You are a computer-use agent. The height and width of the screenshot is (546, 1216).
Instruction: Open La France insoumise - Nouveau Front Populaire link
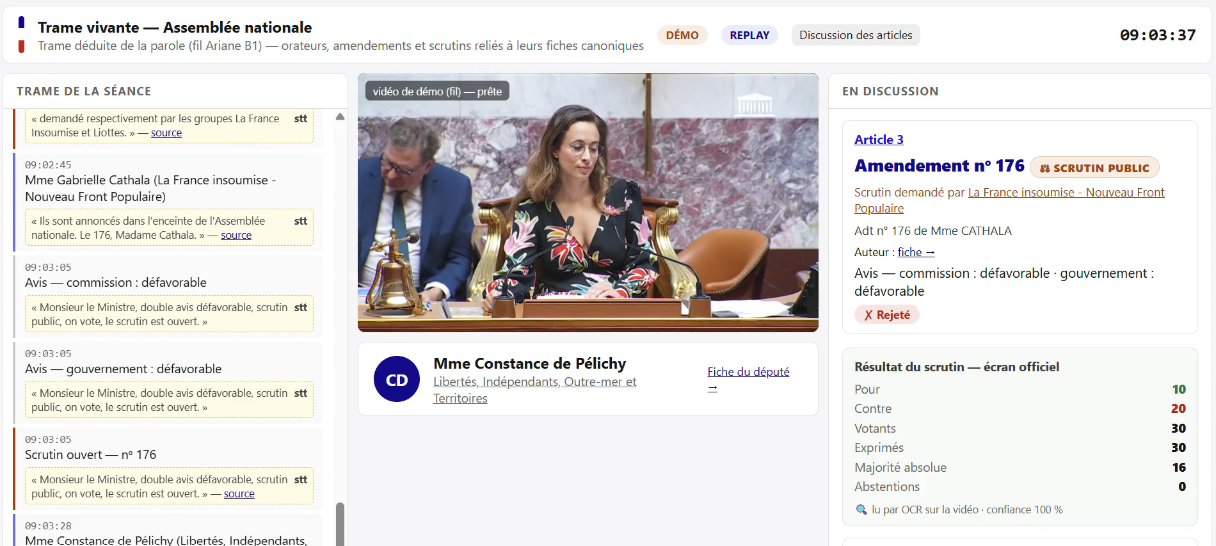1009,200
